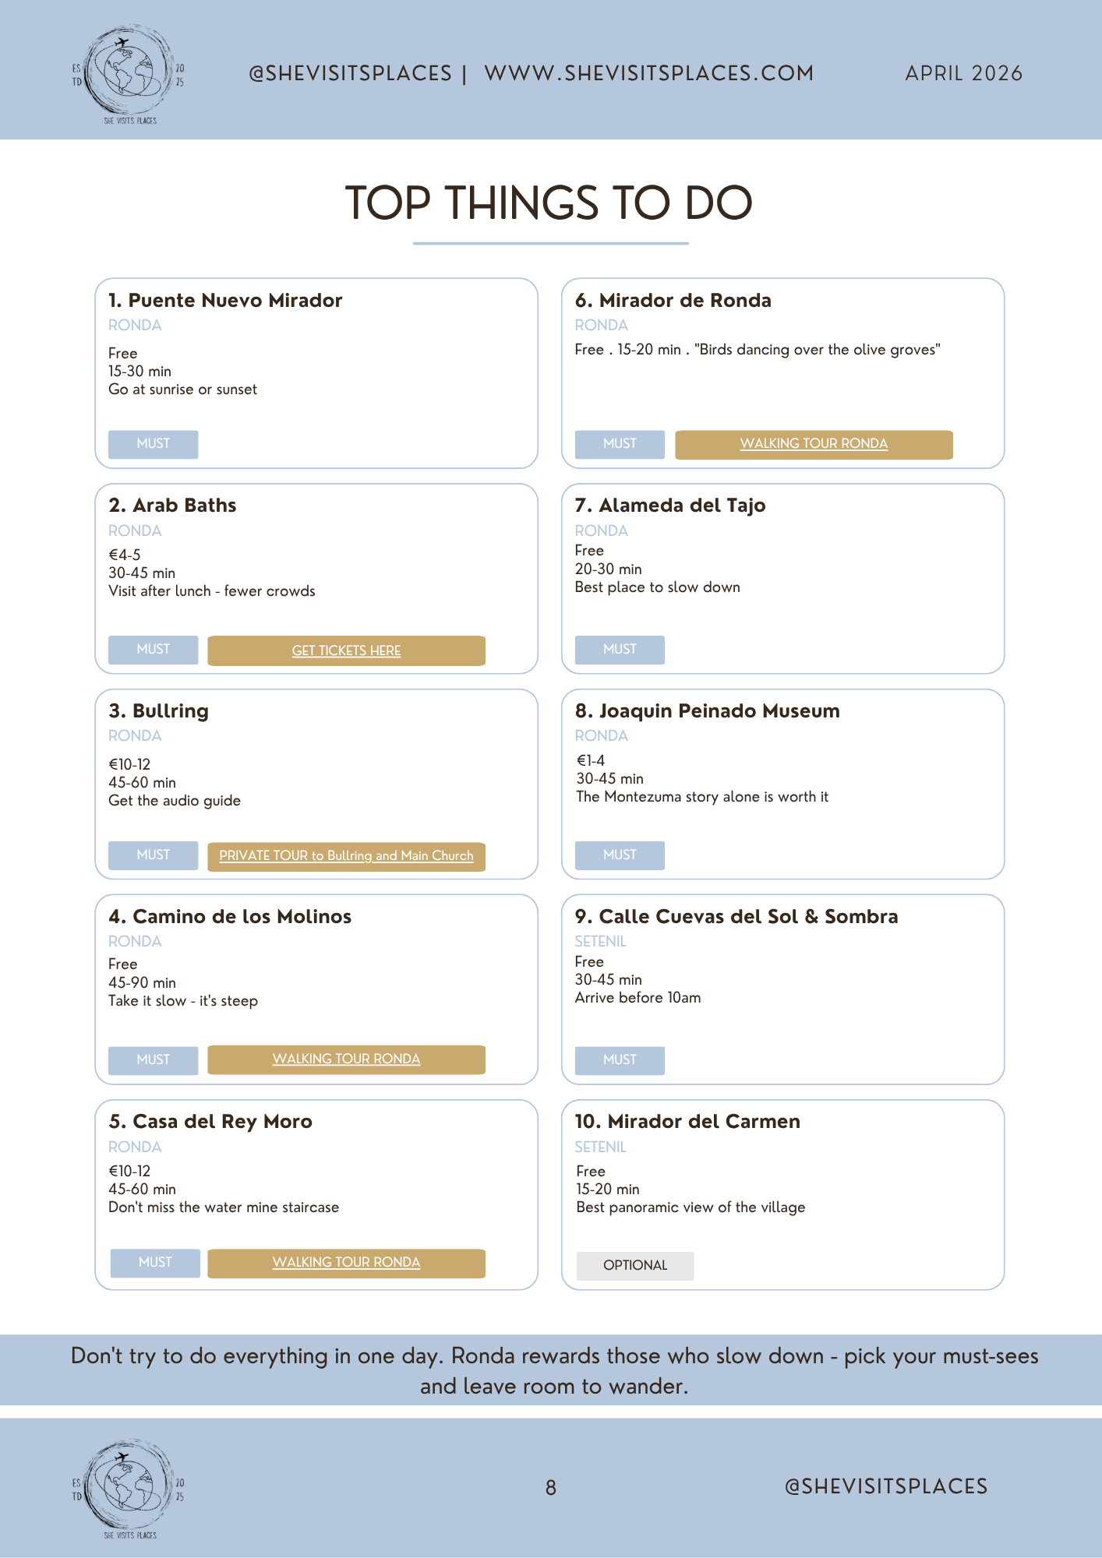Image resolution: width=1102 pixels, height=1558 pixels.
Task: Open WALKING TOUR RONDA under Mirador de Ronda
Action: [814, 444]
